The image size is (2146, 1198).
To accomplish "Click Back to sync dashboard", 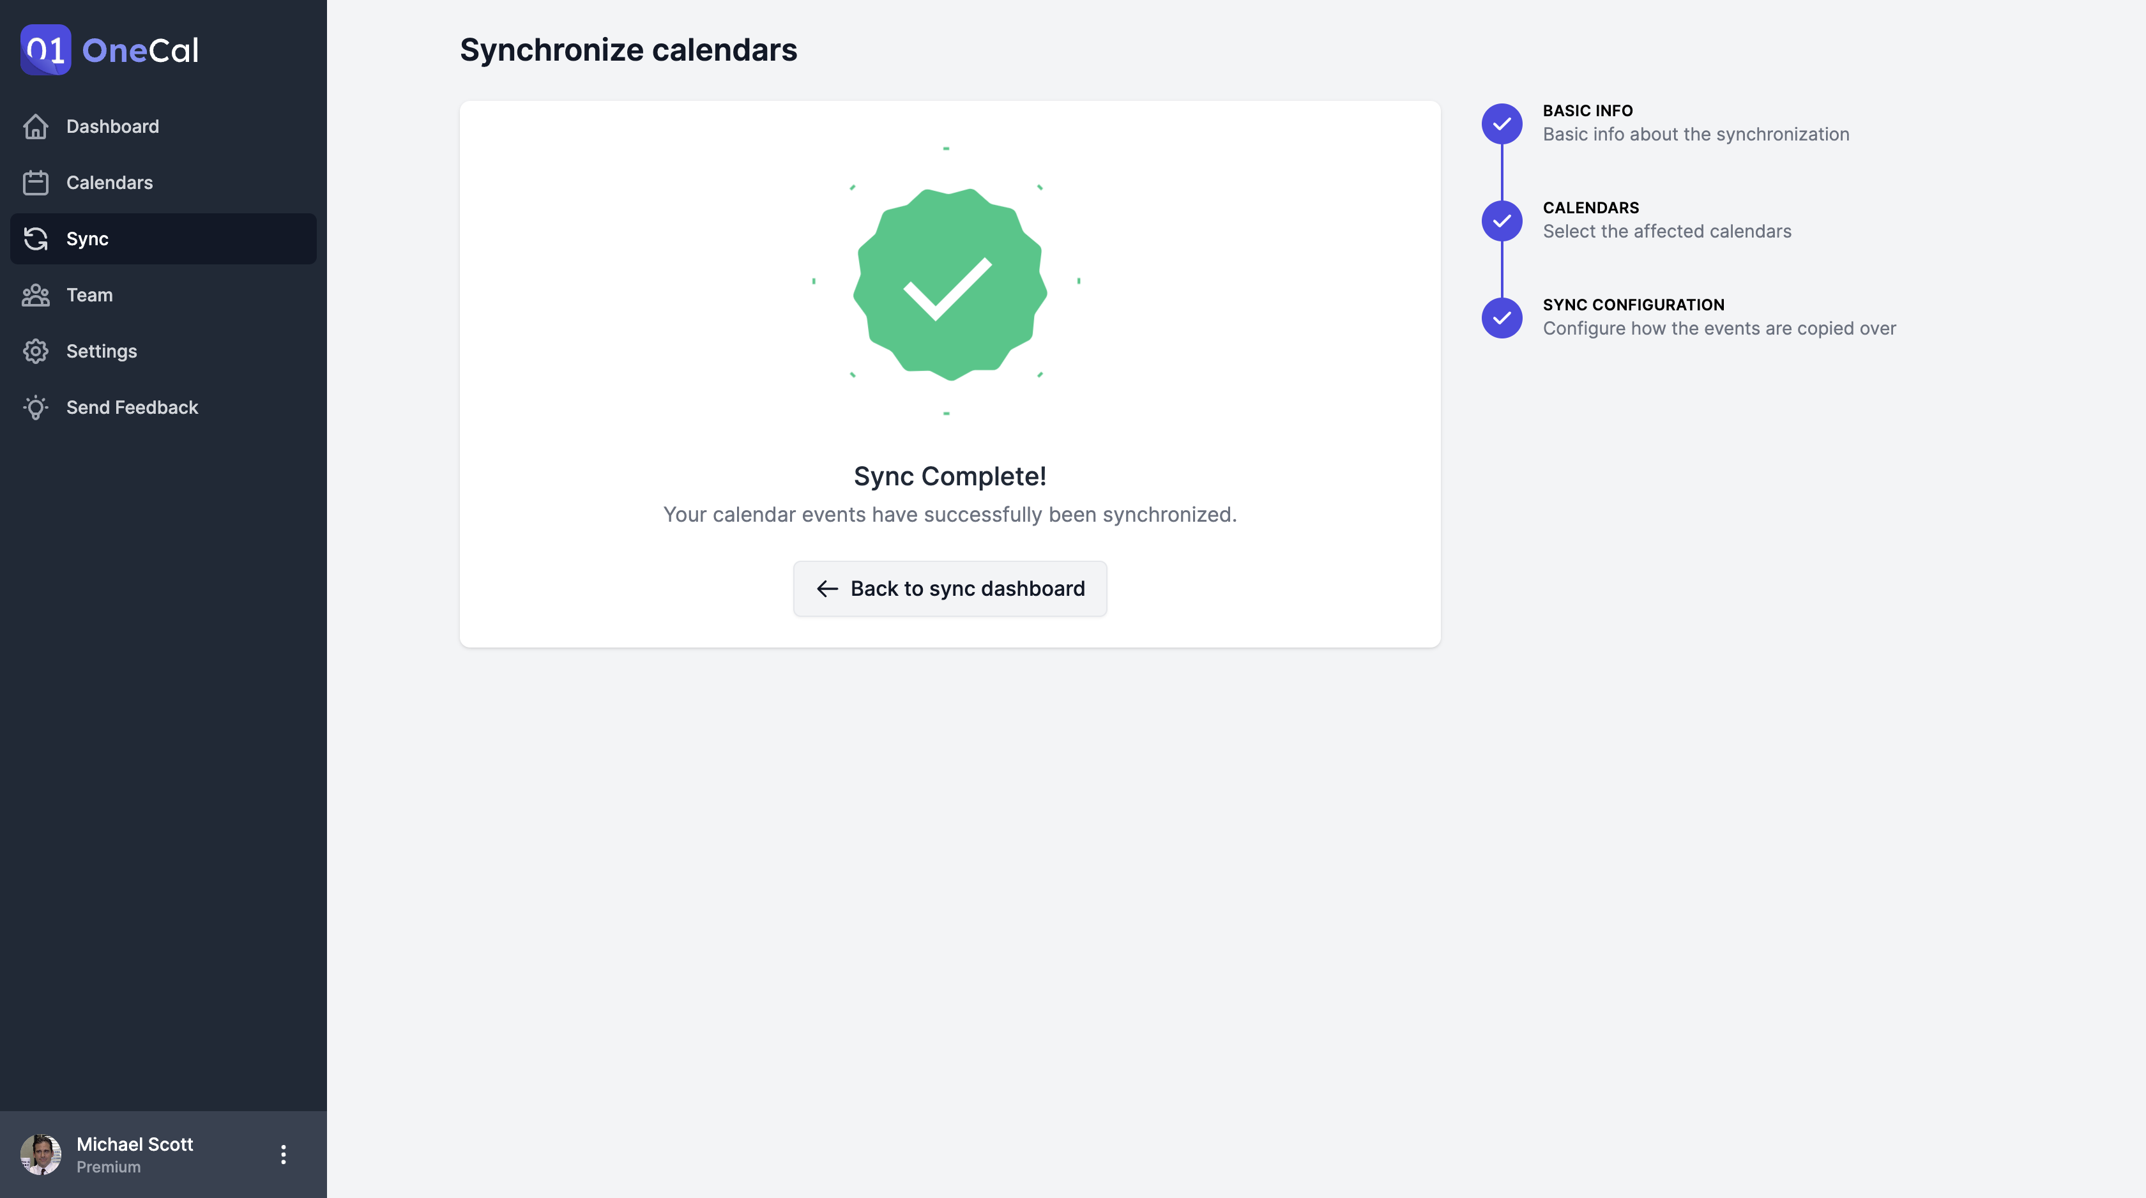I will 949,588.
